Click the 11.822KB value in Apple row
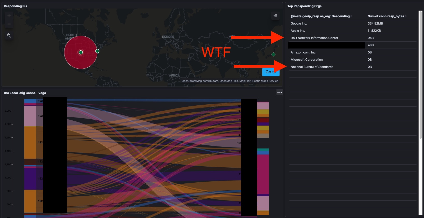Viewport: 424px width, 218px height. (374, 31)
